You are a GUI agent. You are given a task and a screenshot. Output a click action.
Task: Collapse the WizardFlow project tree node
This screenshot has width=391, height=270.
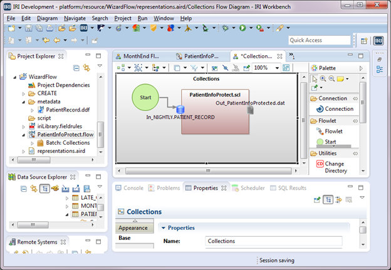coord(14,77)
